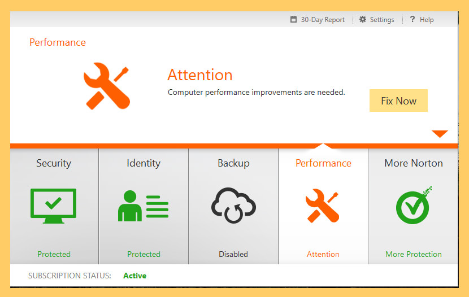Click the orange 'Performance' panel heading

click(x=58, y=42)
